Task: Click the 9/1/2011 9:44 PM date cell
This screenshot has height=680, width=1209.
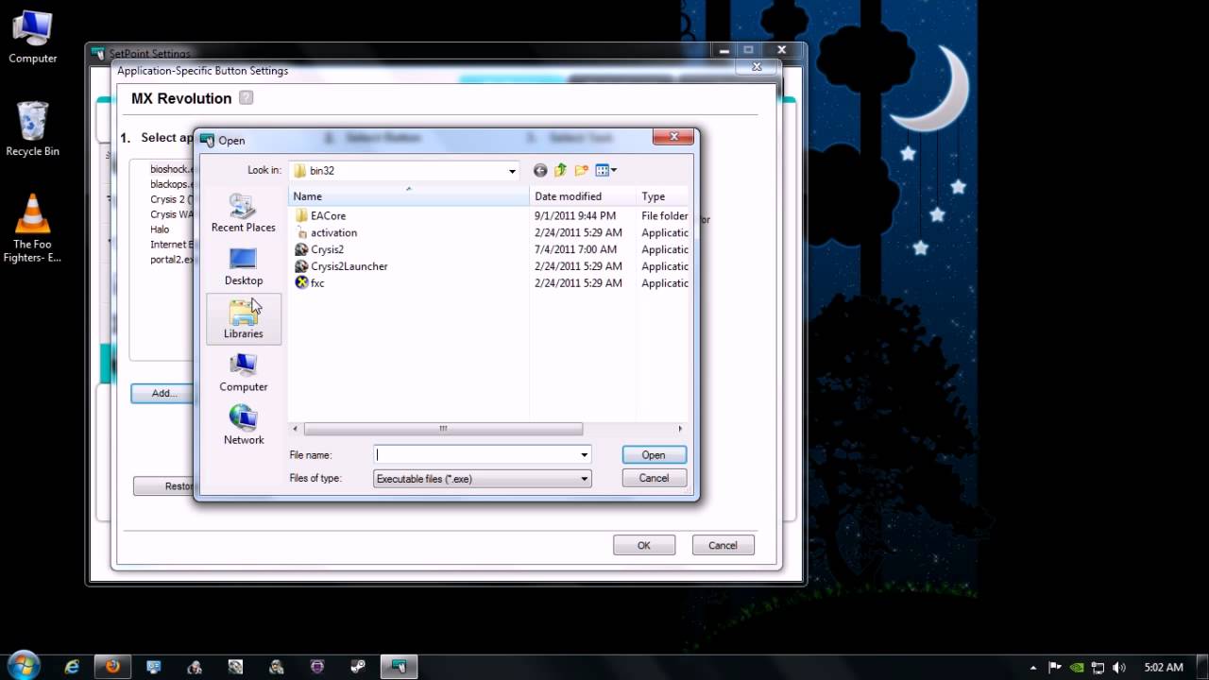Action: point(575,216)
